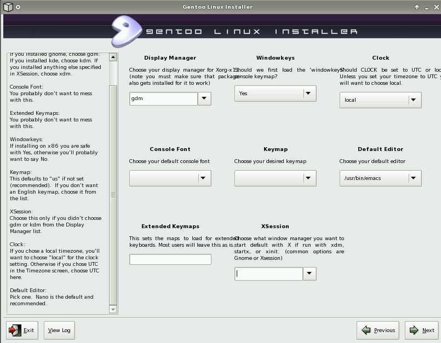The image size is (441, 343).
Task: Click the green Previous arrow icon
Action: pyautogui.click(x=366, y=330)
